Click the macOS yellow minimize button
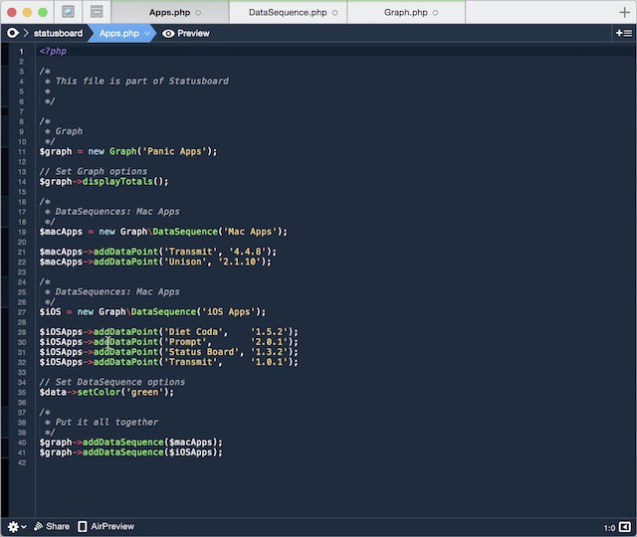 click(x=27, y=12)
